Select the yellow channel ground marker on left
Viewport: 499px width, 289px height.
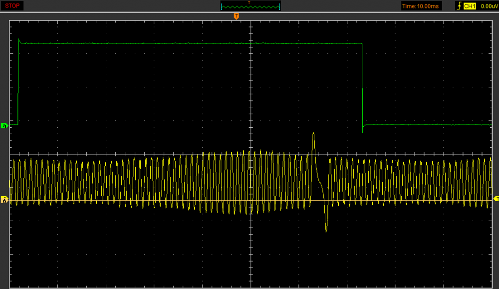click(4, 200)
